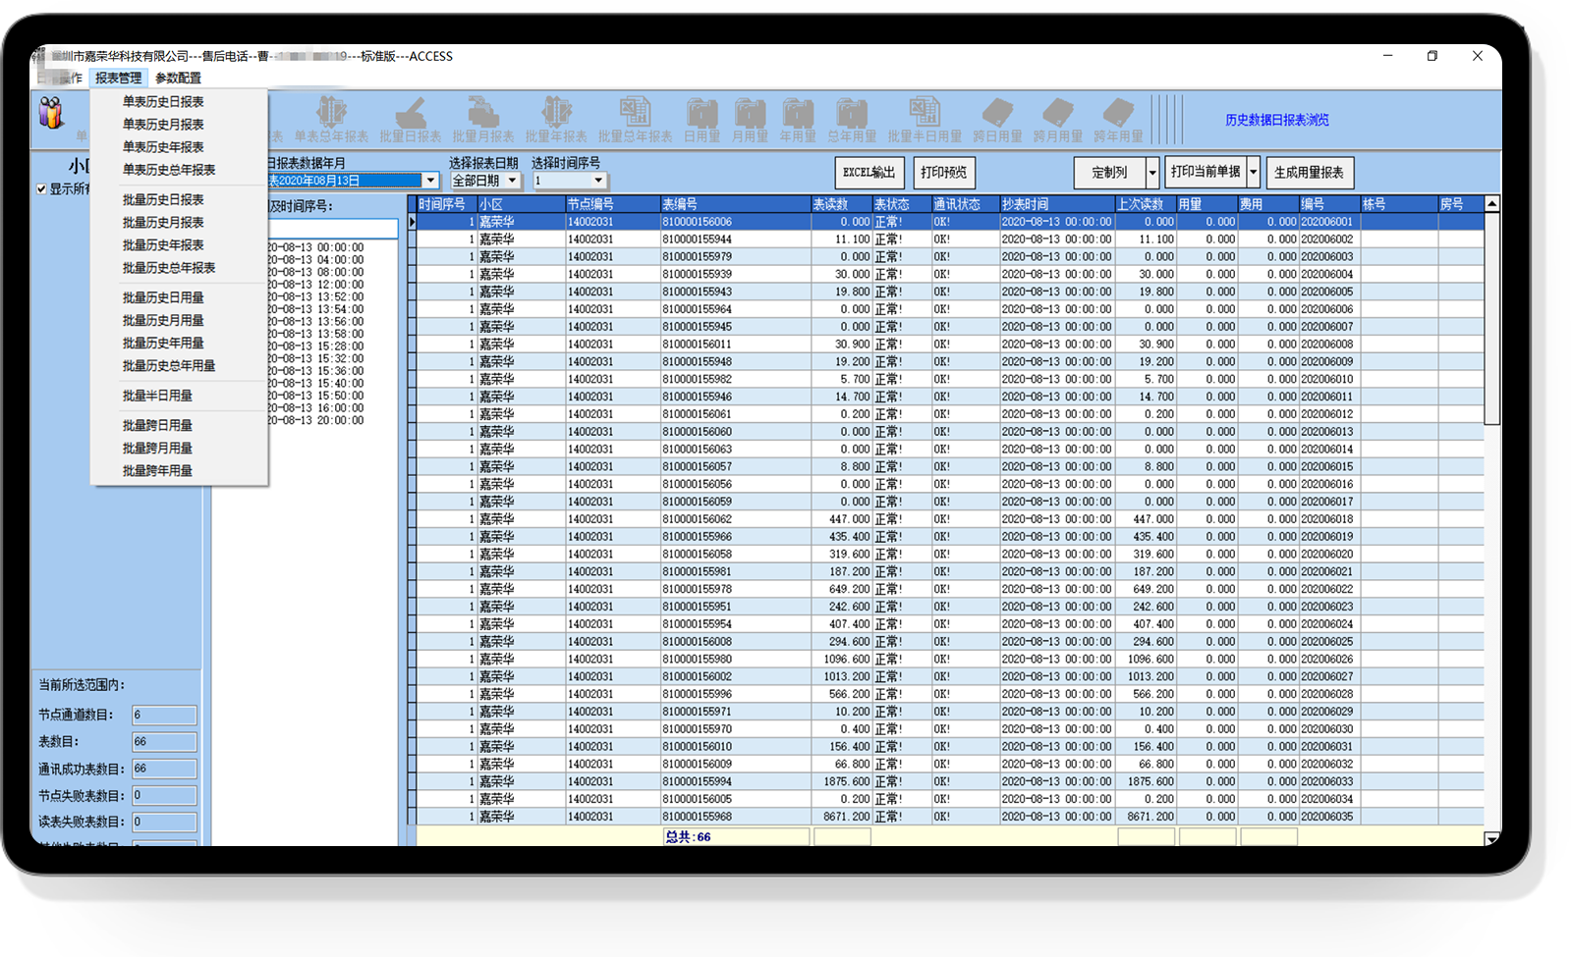Click the 年用量 toolbar icon
Screen dimensions: 1571x957
click(x=798, y=120)
